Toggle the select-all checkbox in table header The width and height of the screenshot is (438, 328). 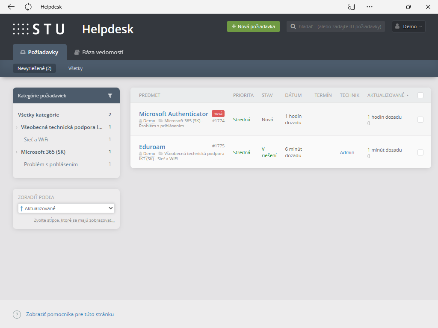coord(420,95)
